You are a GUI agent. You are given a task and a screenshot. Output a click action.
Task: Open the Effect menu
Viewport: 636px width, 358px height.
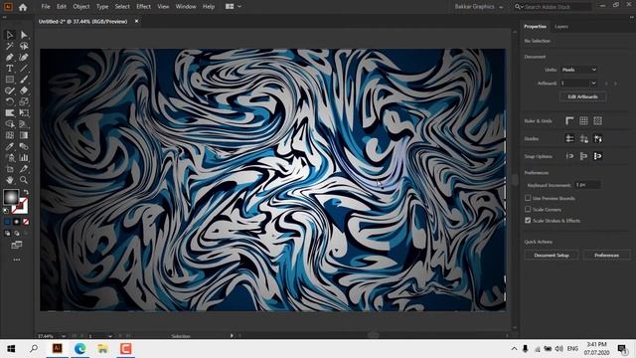[x=143, y=7]
